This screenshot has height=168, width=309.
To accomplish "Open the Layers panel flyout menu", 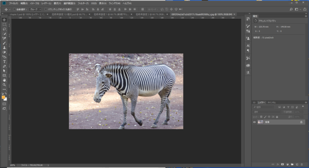I will (306, 102).
